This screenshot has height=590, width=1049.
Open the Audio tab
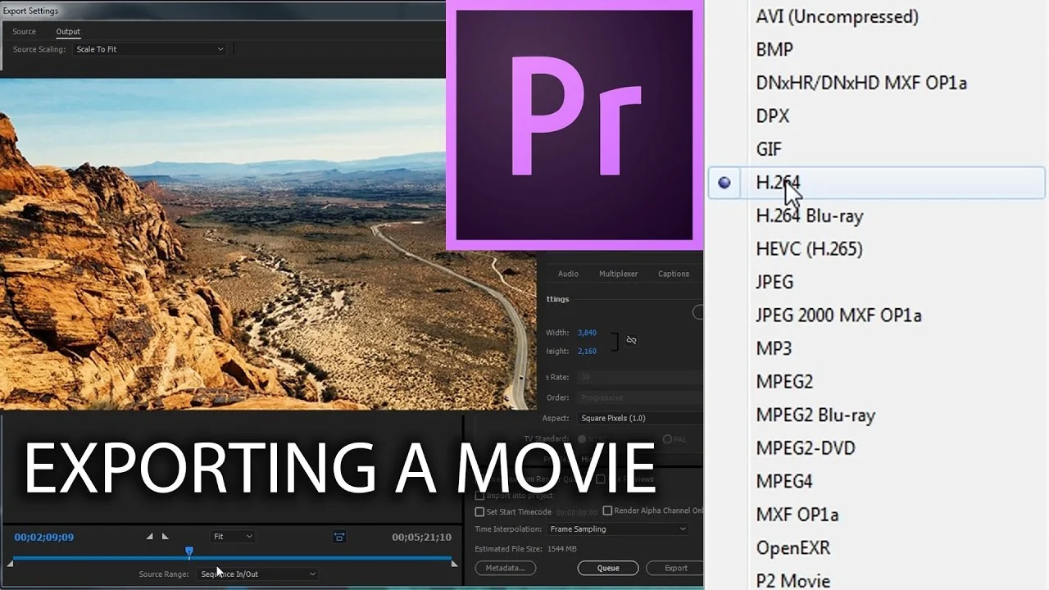coord(568,274)
